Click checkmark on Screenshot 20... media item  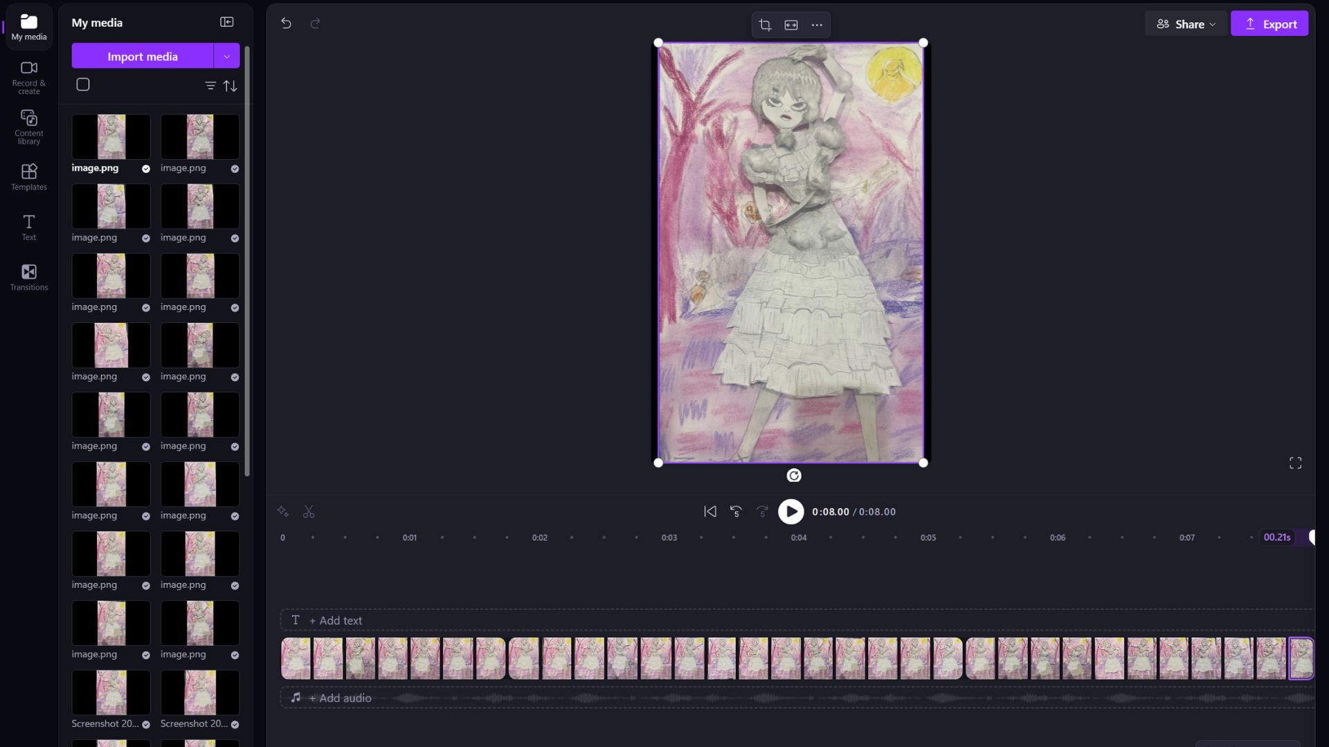coord(146,725)
